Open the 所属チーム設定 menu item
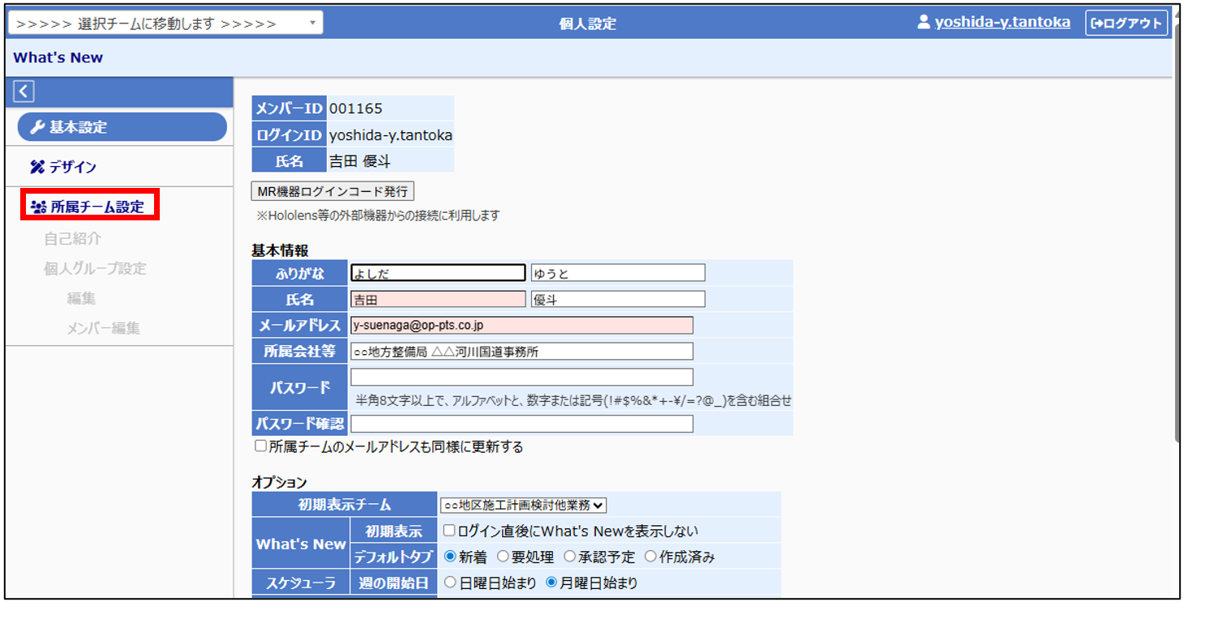1205x619 pixels. tap(96, 207)
